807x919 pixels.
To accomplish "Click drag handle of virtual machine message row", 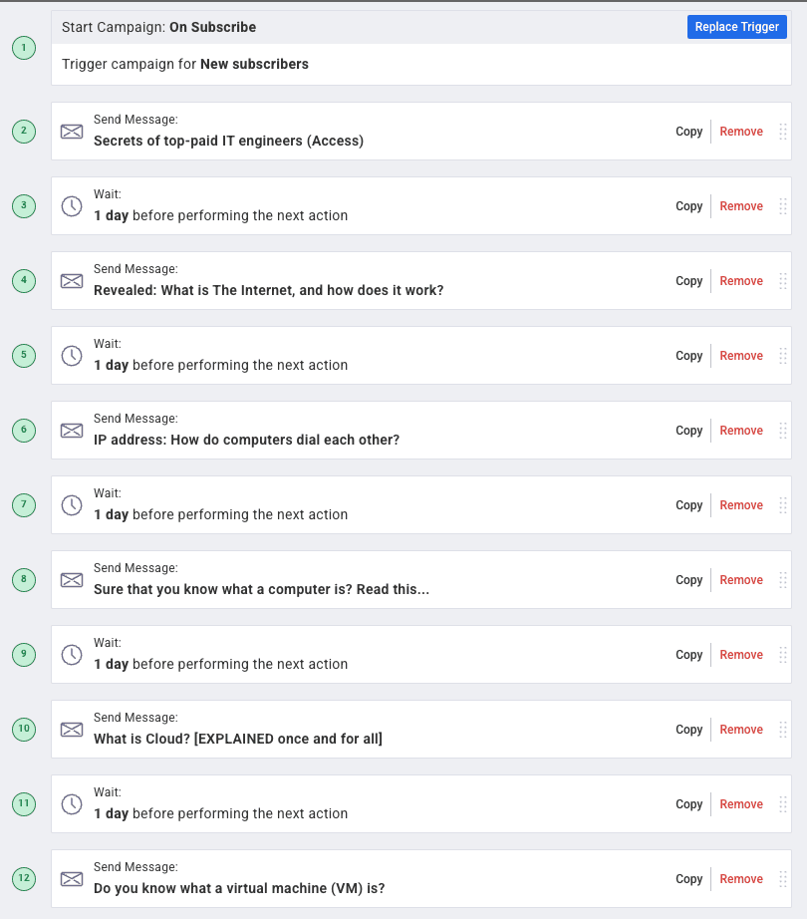I will [x=783, y=878].
